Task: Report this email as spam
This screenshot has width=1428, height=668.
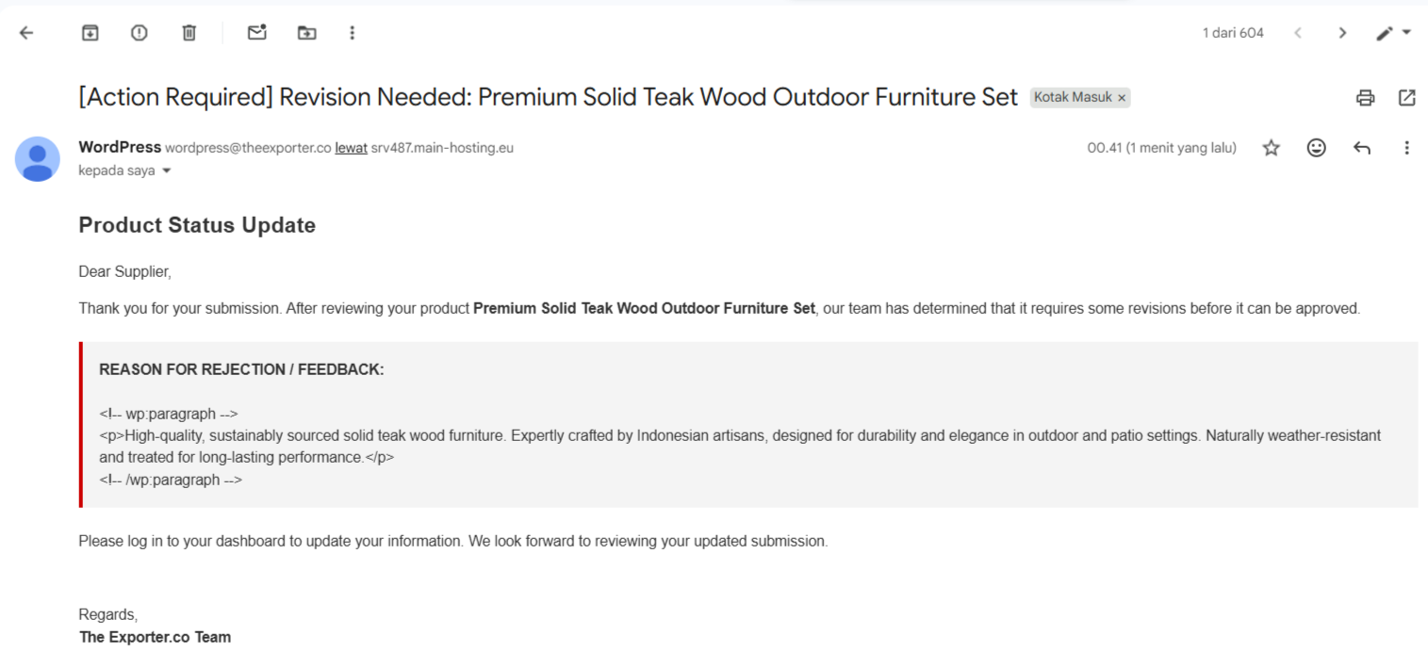Action: 140,33
